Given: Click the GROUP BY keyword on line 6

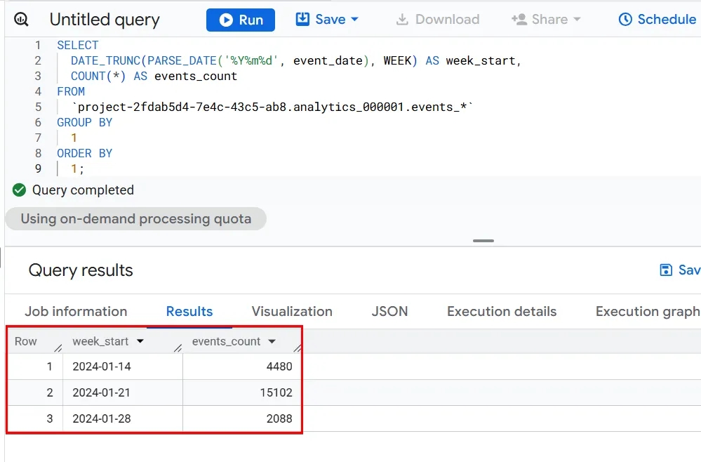Looking at the screenshot, I should [84, 122].
